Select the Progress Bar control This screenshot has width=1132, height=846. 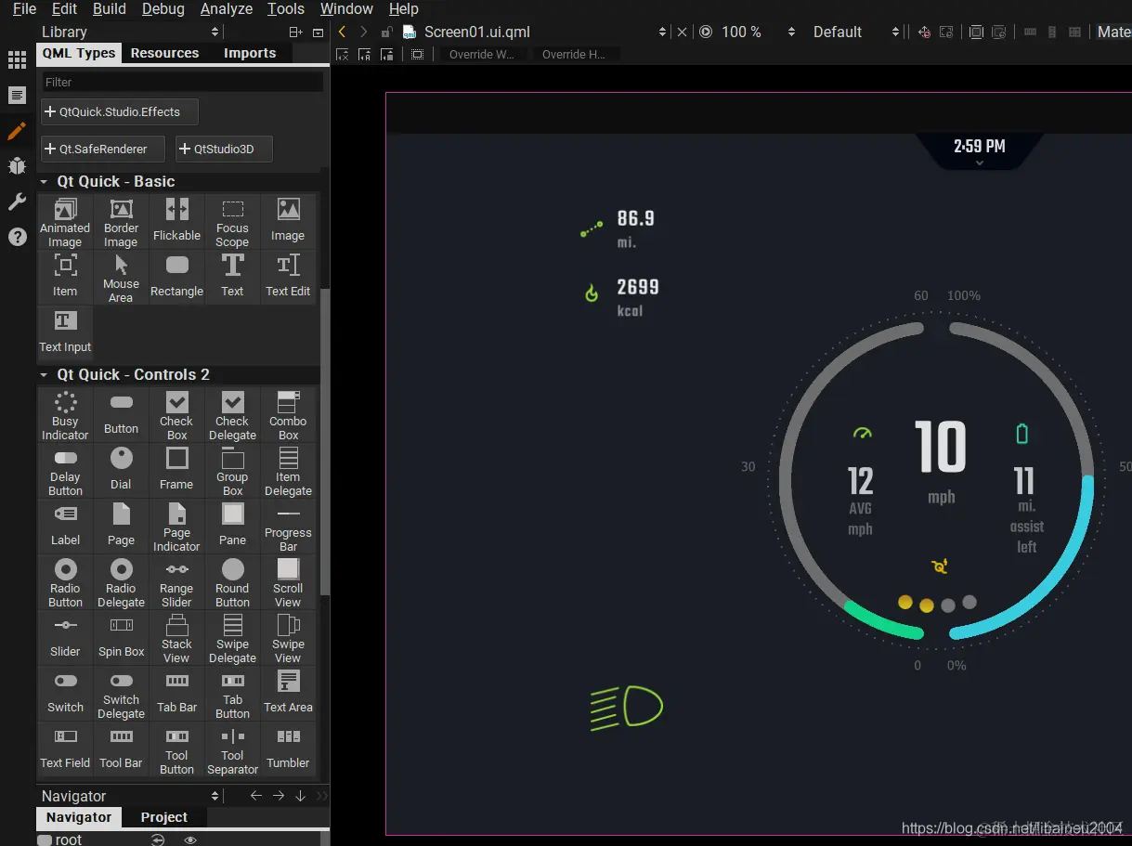coord(288,527)
